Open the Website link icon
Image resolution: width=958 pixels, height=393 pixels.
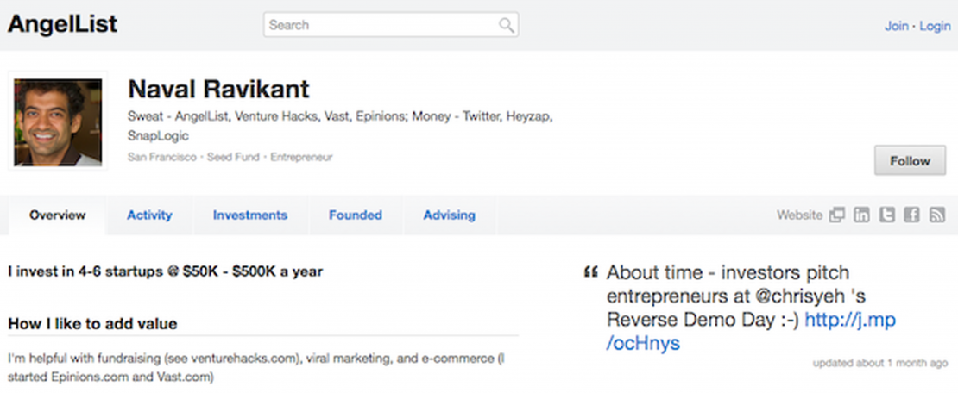pyautogui.click(x=837, y=215)
